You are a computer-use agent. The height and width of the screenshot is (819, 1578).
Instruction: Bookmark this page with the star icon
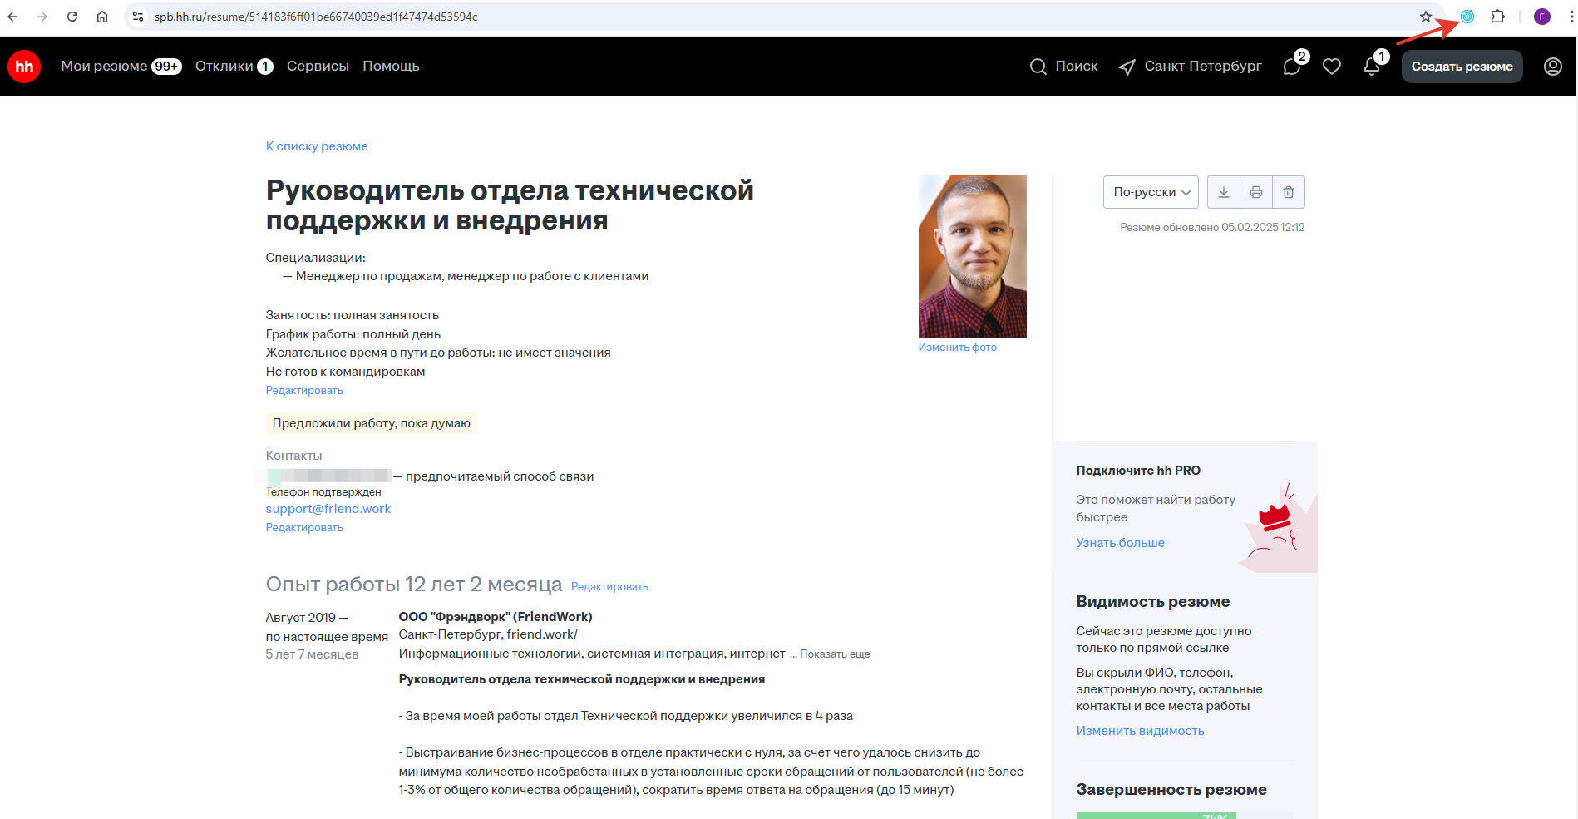pyautogui.click(x=1426, y=17)
